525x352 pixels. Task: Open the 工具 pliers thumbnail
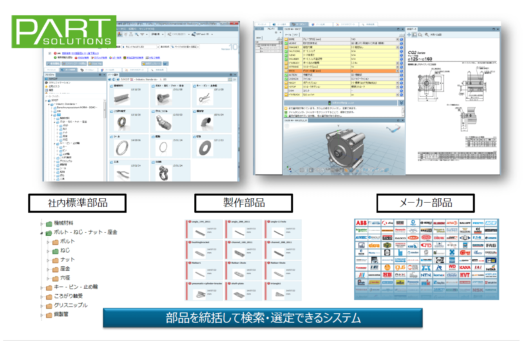pos(122,173)
